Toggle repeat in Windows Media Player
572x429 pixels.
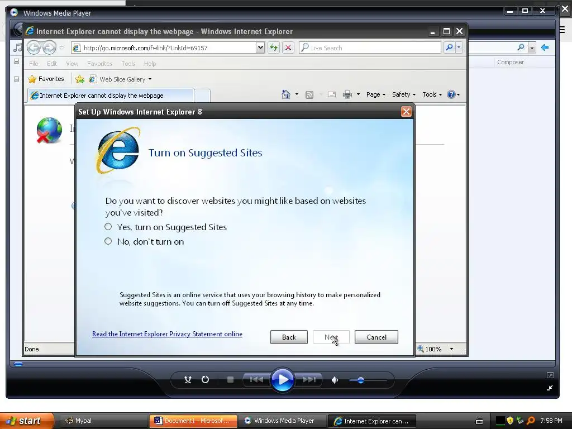(x=206, y=380)
